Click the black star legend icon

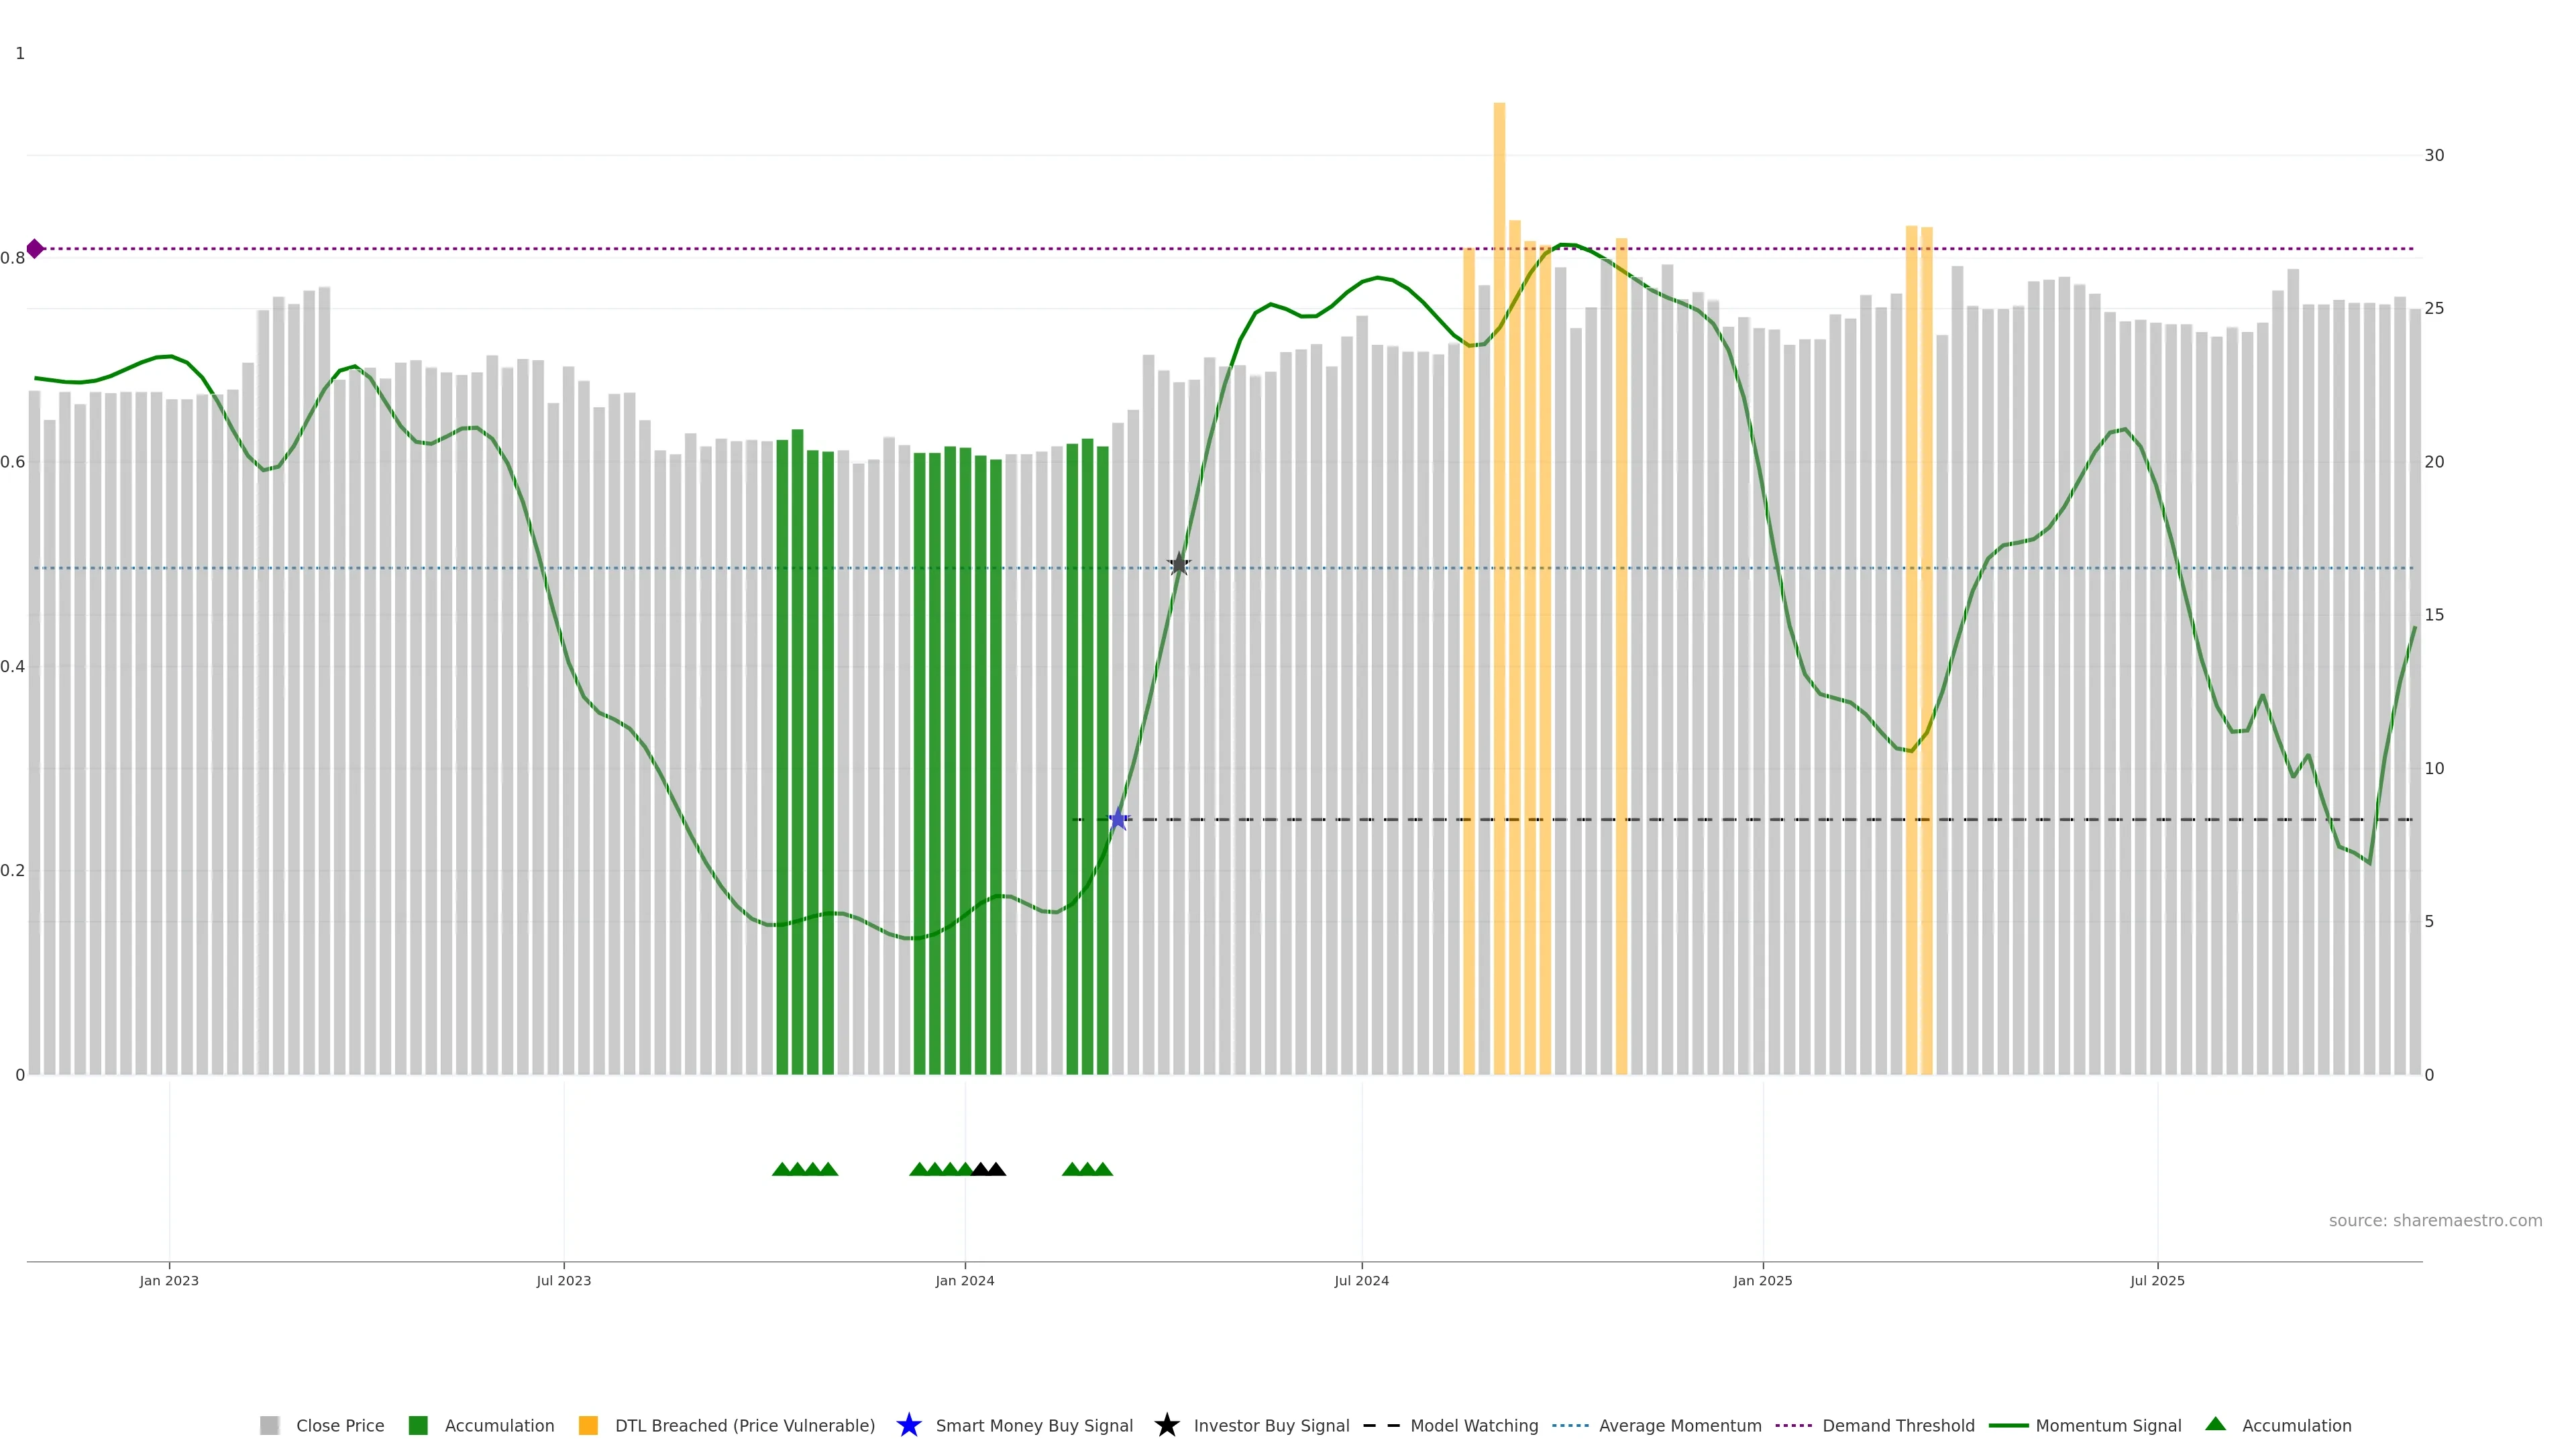(1166, 1425)
